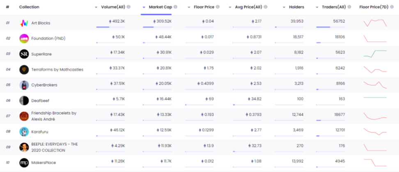This screenshot has height=172, width=399.
Task: Select the Floor Price column header
Action: (204, 7)
